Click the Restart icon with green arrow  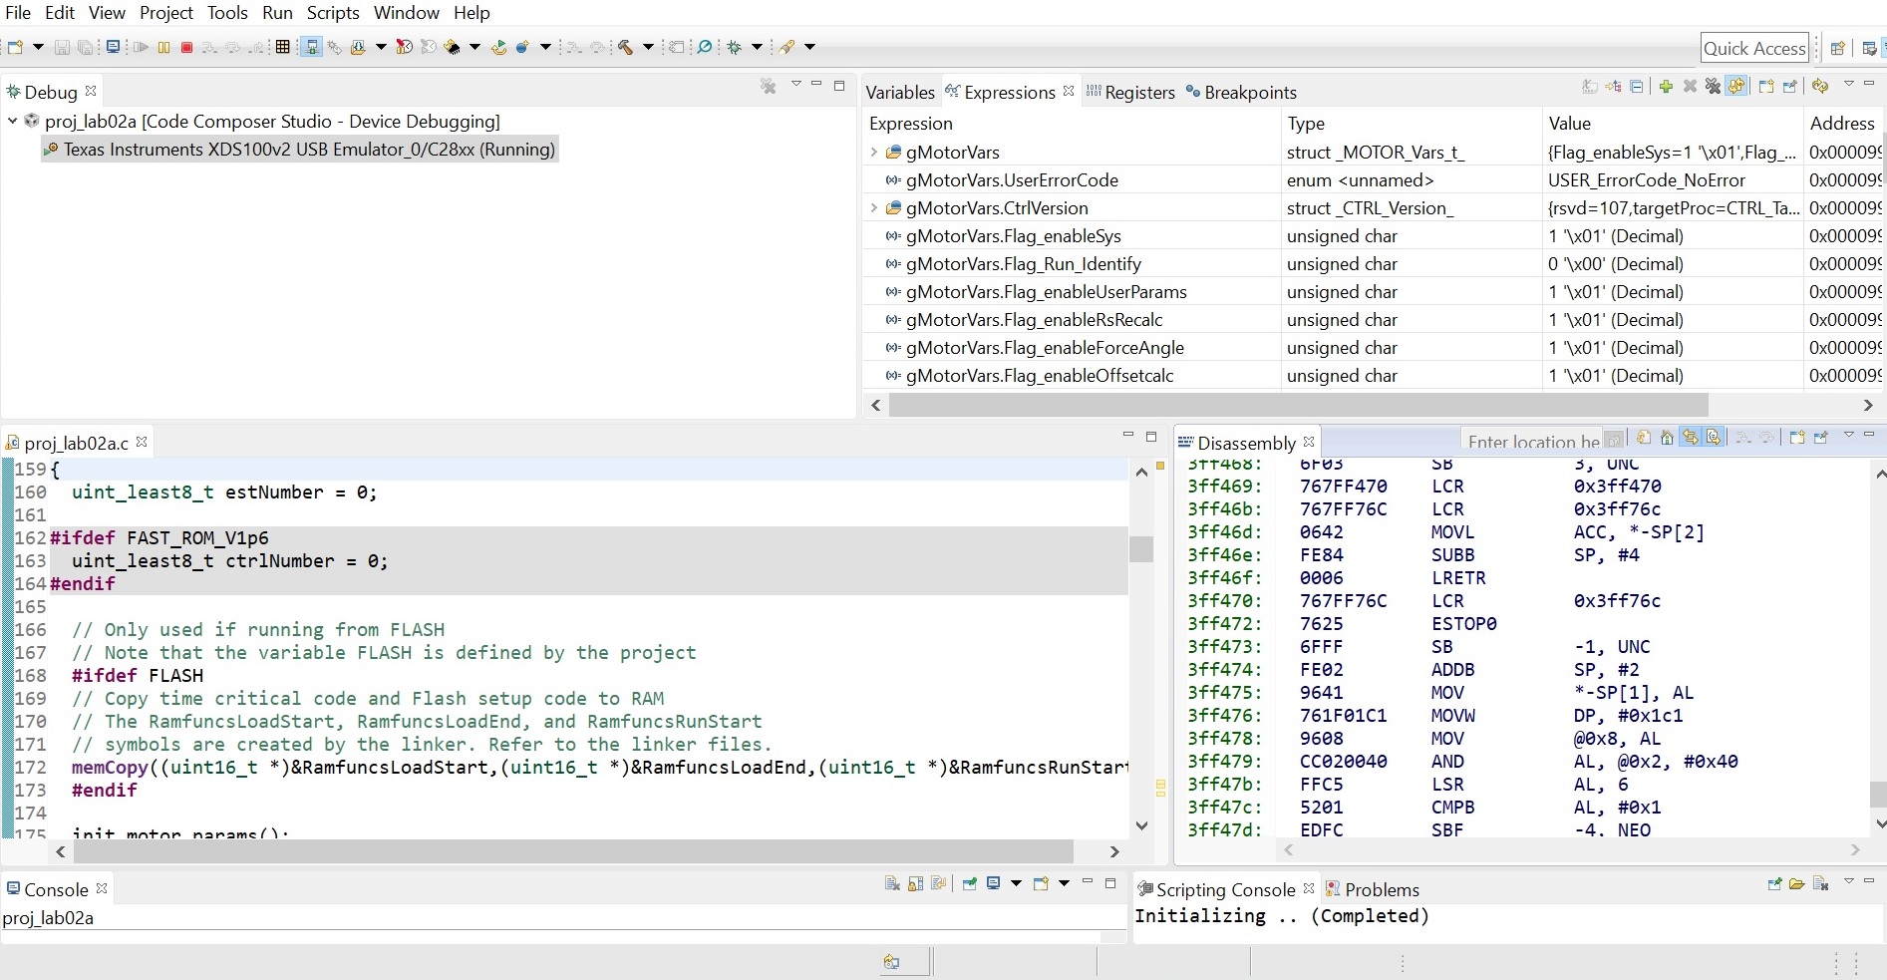coord(498,47)
